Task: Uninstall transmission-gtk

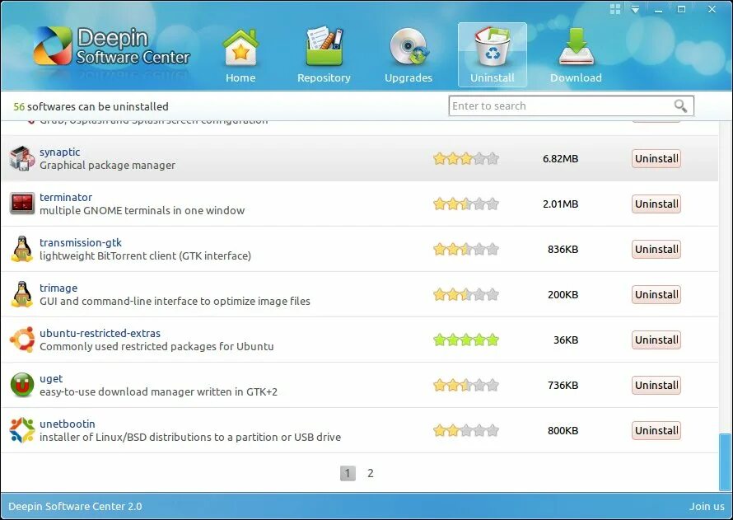Action: coord(656,249)
